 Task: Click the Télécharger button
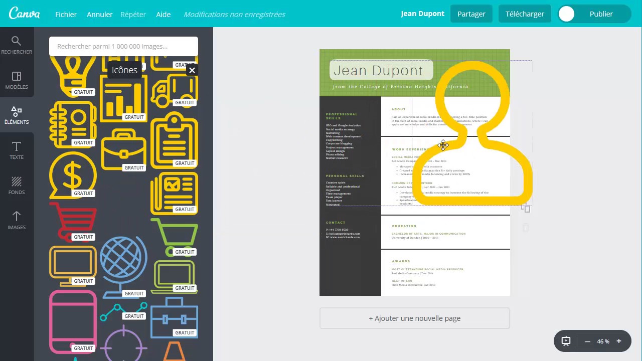pyautogui.click(x=525, y=14)
